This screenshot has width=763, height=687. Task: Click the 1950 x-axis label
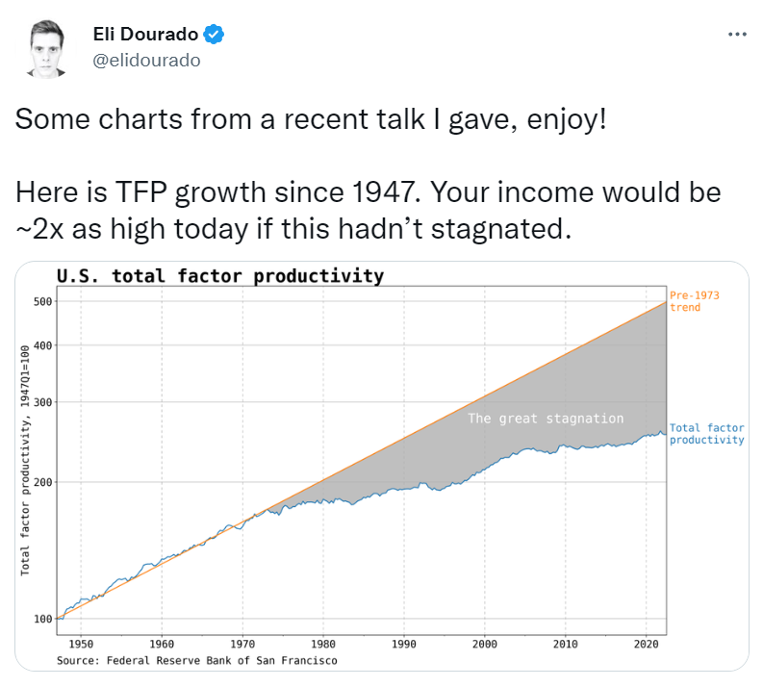[81, 645]
